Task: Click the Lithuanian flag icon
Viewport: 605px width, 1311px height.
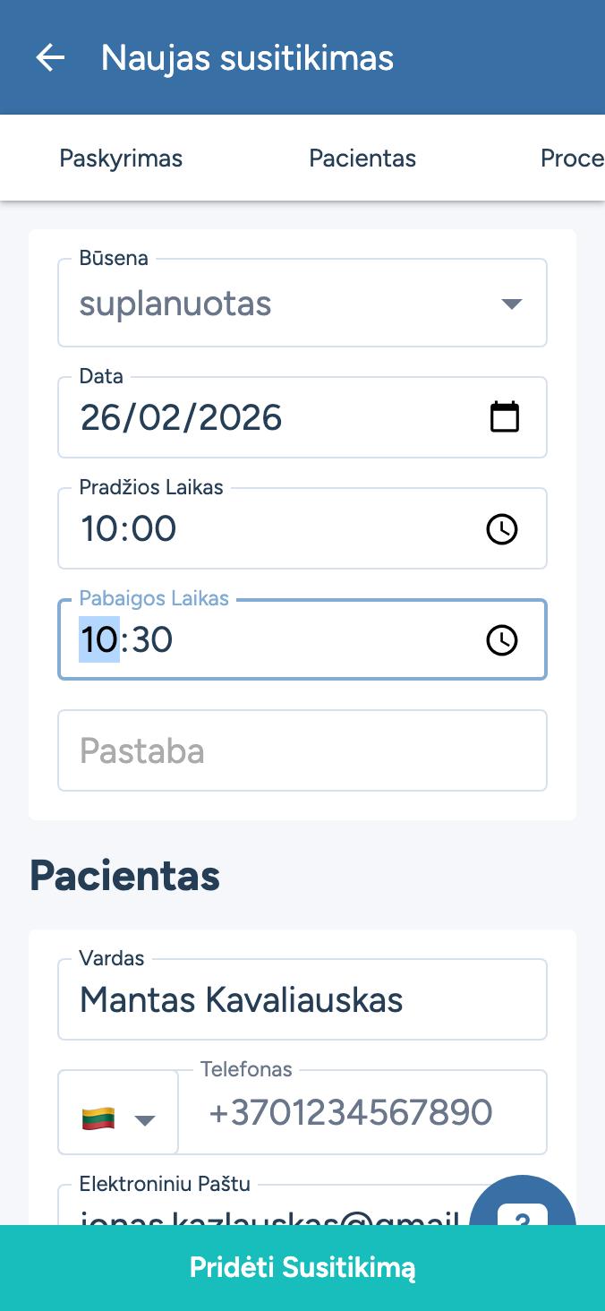Action: (x=98, y=1118)
